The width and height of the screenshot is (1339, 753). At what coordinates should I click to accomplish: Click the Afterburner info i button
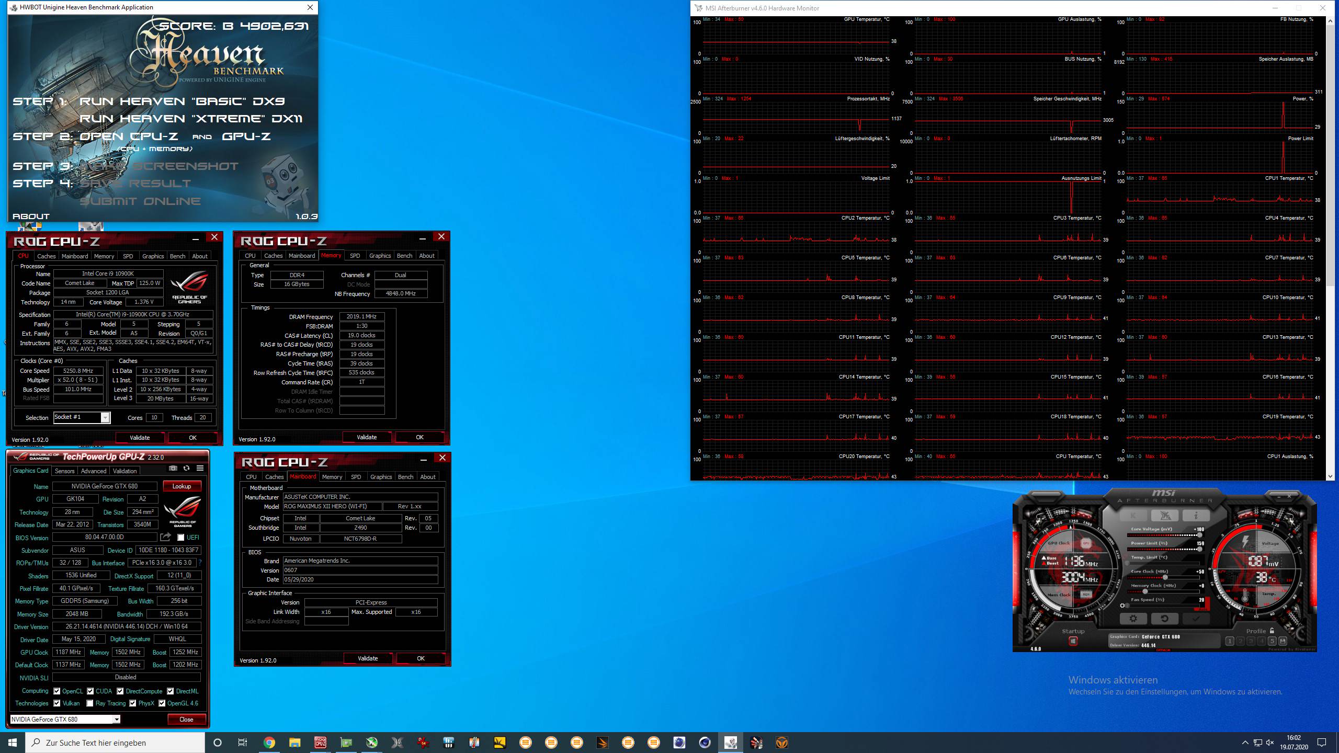tap(1196, 516)
